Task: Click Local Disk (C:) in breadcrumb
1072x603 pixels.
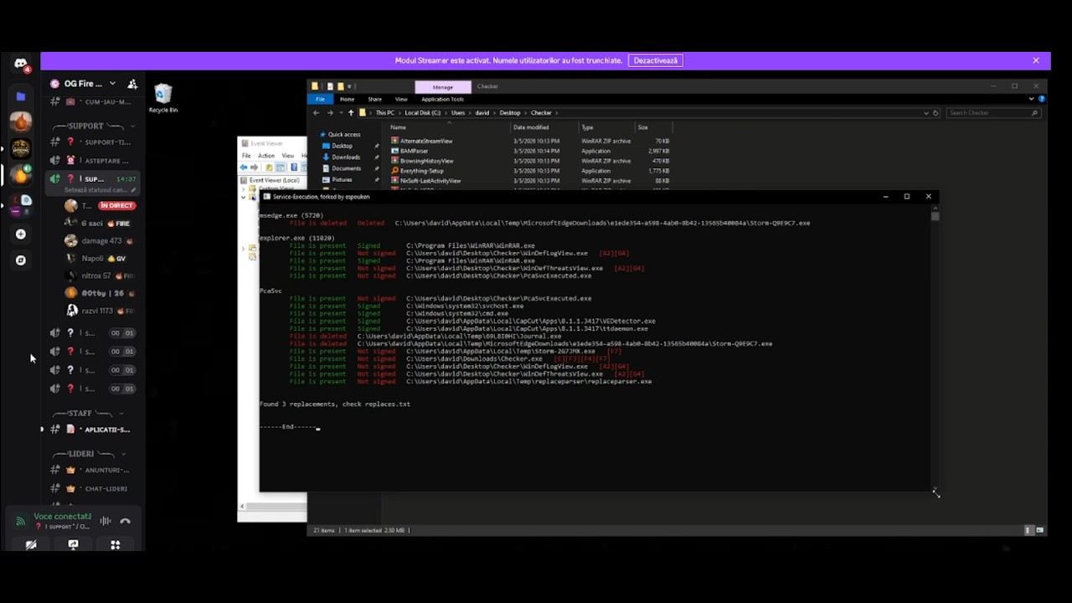Action: tap(422, 113)
